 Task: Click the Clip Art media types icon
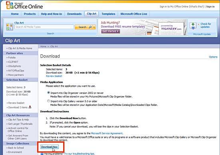click(10, 27)
